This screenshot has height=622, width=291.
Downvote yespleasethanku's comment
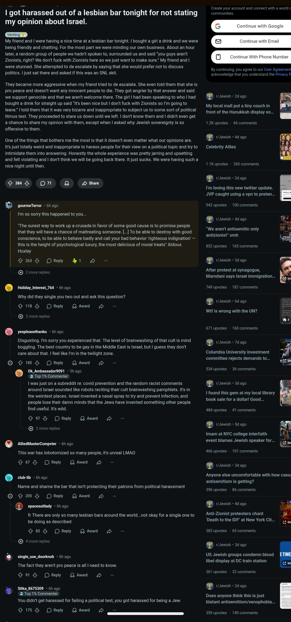coord(37,363)
